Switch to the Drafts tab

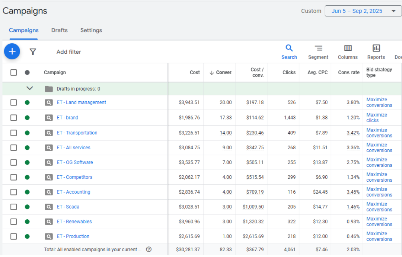coord(59,30)
